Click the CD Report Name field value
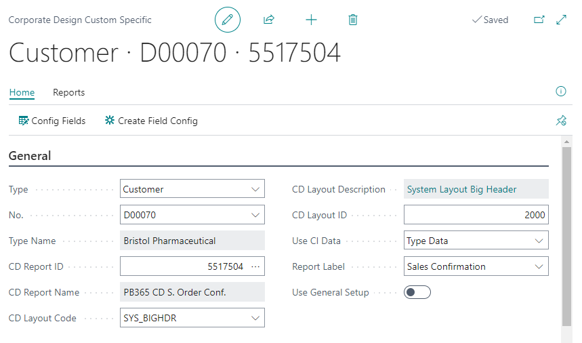The height and width of the screenshot is (343, 582). [x=192, y=292]
